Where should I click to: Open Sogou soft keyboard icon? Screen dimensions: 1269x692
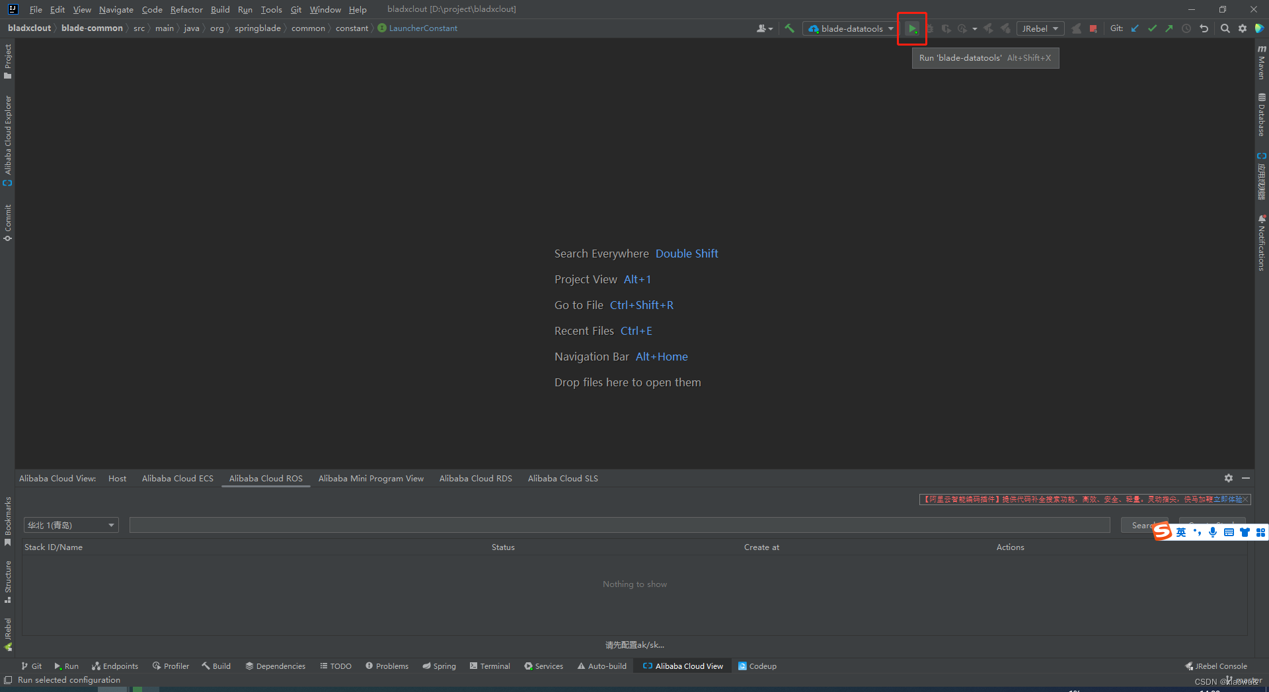(x=1229, y=532)
